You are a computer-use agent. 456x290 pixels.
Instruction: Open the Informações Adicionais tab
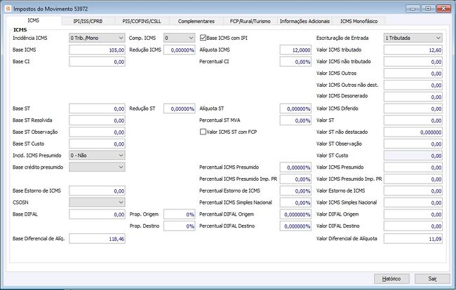(304, 21)
